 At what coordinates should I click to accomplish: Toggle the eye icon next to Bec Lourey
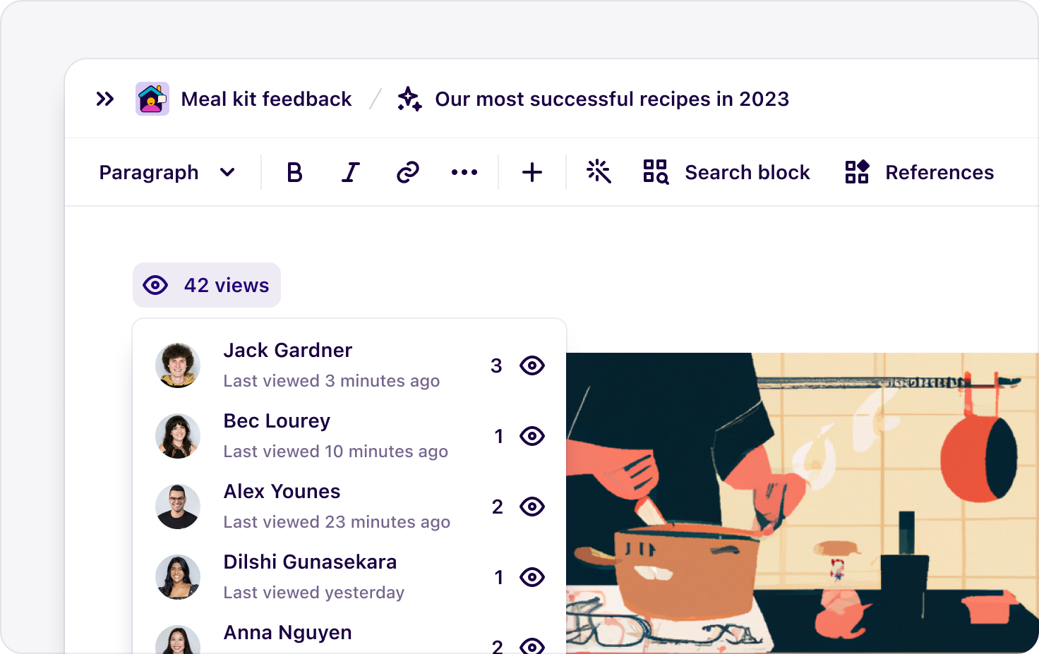pyautogui.click(x=533, y=436)
